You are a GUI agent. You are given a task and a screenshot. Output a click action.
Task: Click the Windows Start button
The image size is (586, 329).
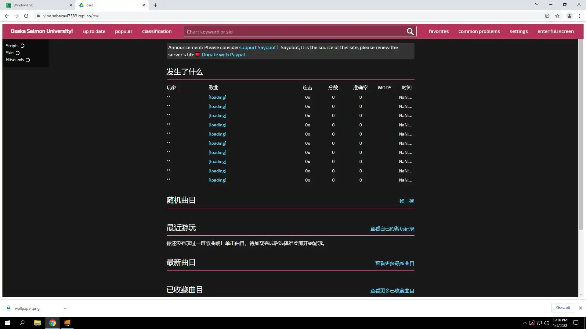pos(7,323)
